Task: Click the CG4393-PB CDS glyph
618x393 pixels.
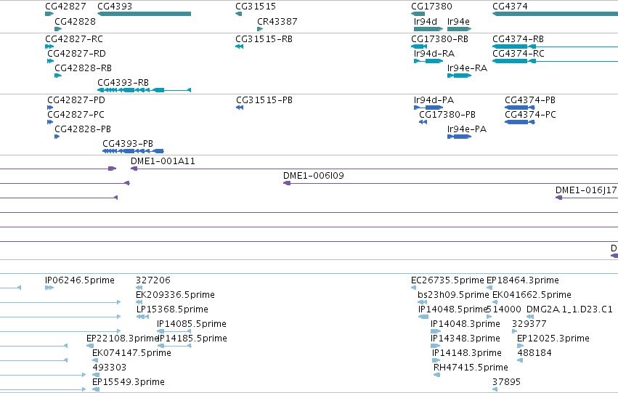Action: pyautogui.click(x=133, y=151)
